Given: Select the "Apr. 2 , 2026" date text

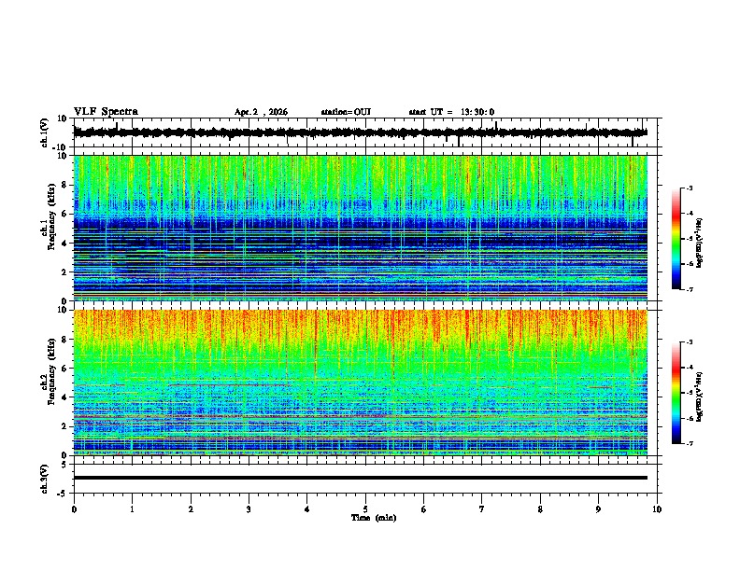Looking at the screenshot, I should (261, 112).
